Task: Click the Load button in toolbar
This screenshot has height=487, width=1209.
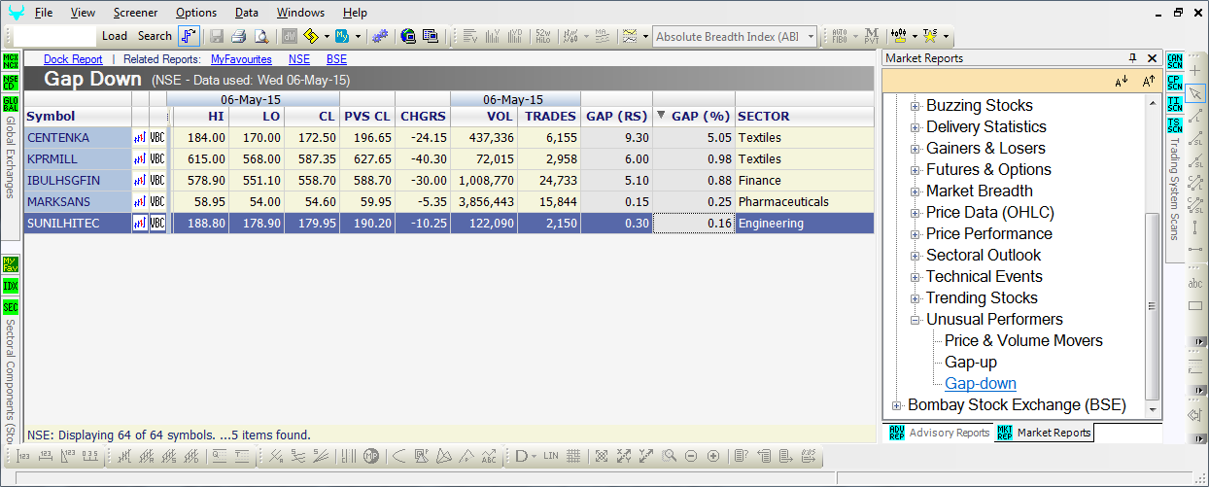Action: 115,36
